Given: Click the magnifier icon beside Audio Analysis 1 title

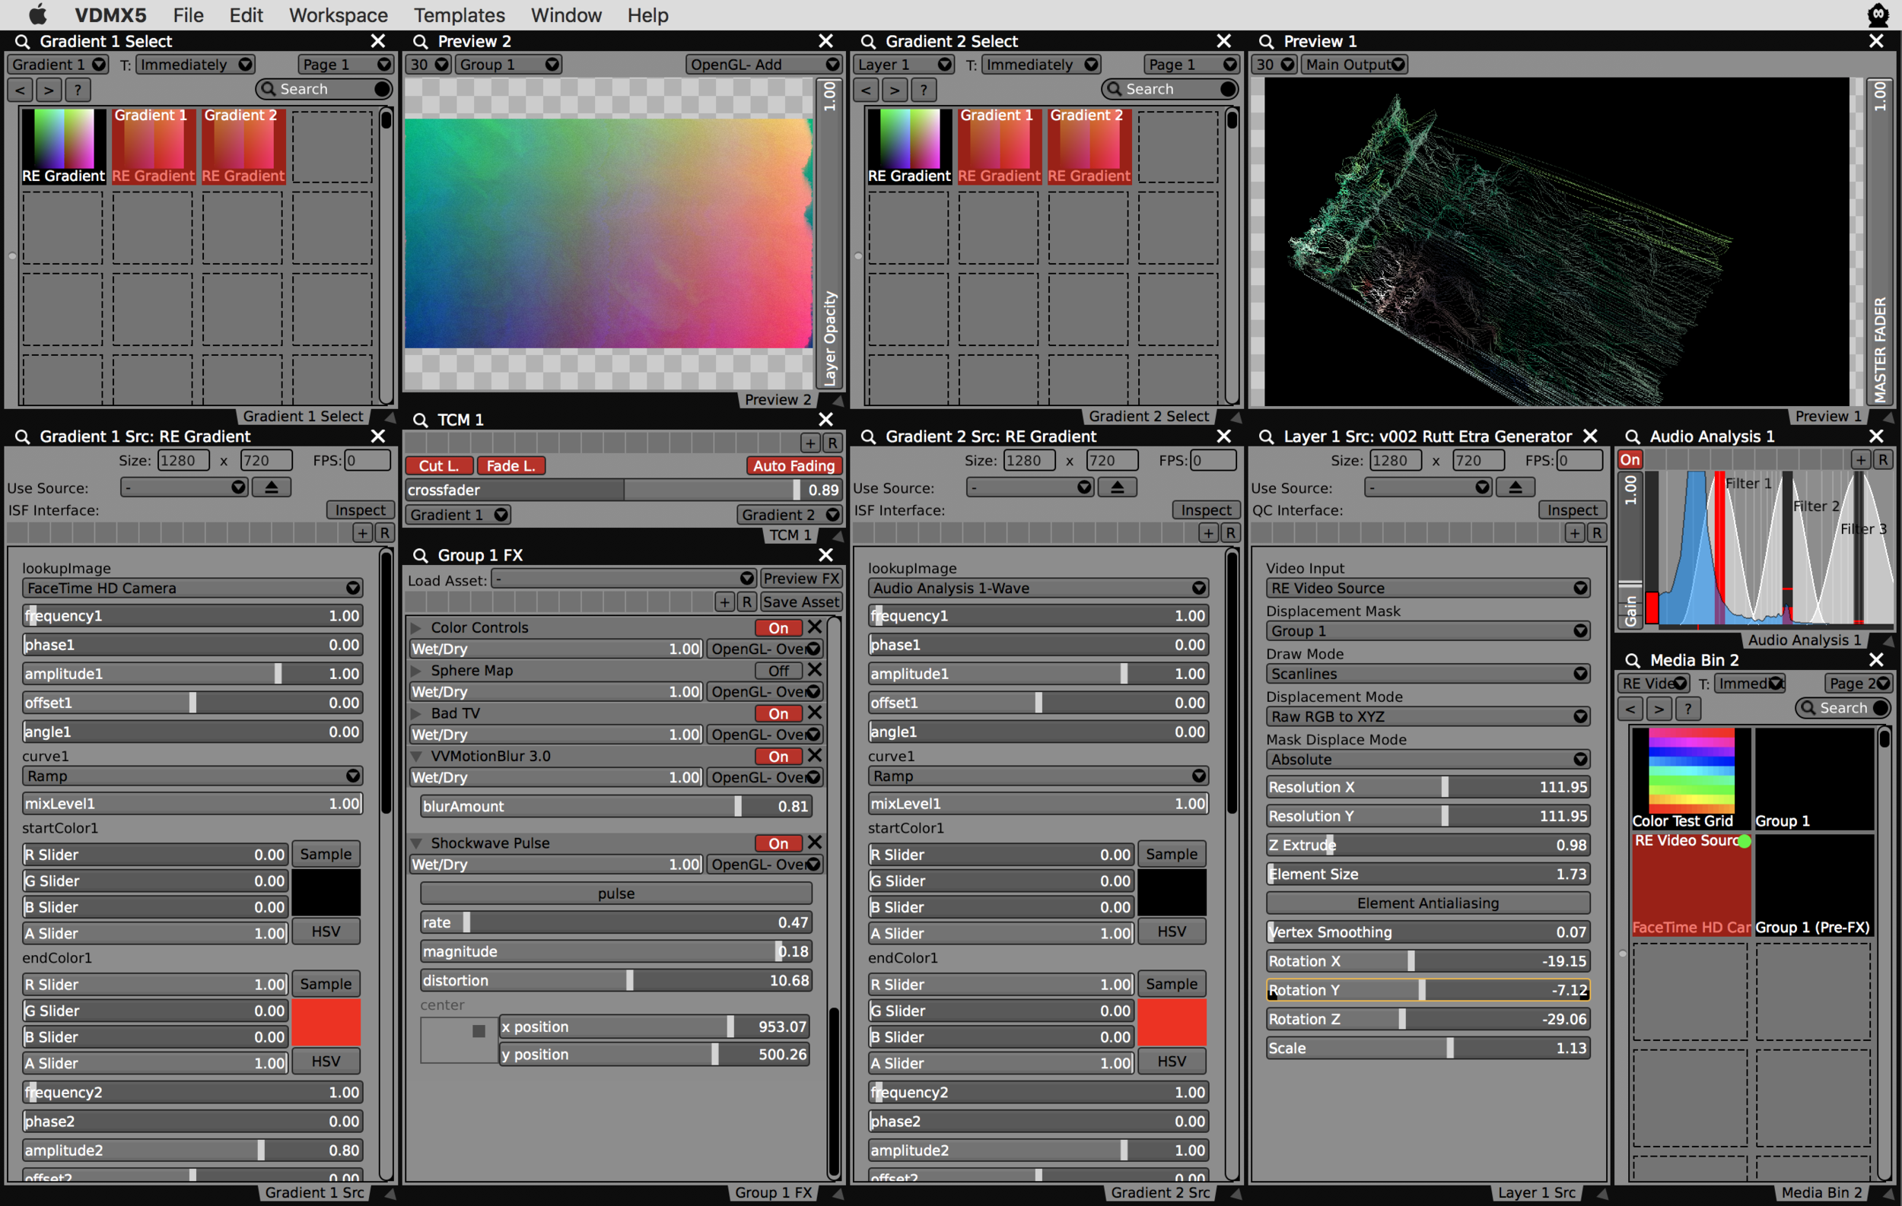Looking at the screenshot, I should click(1632, 436).
